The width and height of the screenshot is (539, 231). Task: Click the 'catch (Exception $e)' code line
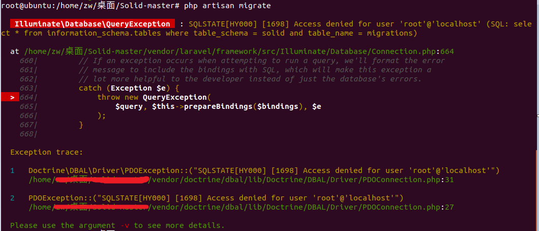pos(129,88)
